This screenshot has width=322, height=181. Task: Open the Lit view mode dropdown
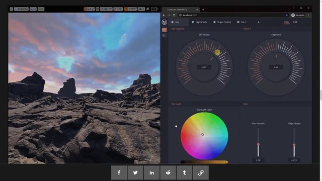tap(33, 9)
